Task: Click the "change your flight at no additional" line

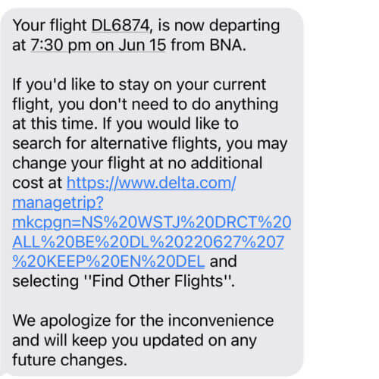Action: click(x=137, y=163)
